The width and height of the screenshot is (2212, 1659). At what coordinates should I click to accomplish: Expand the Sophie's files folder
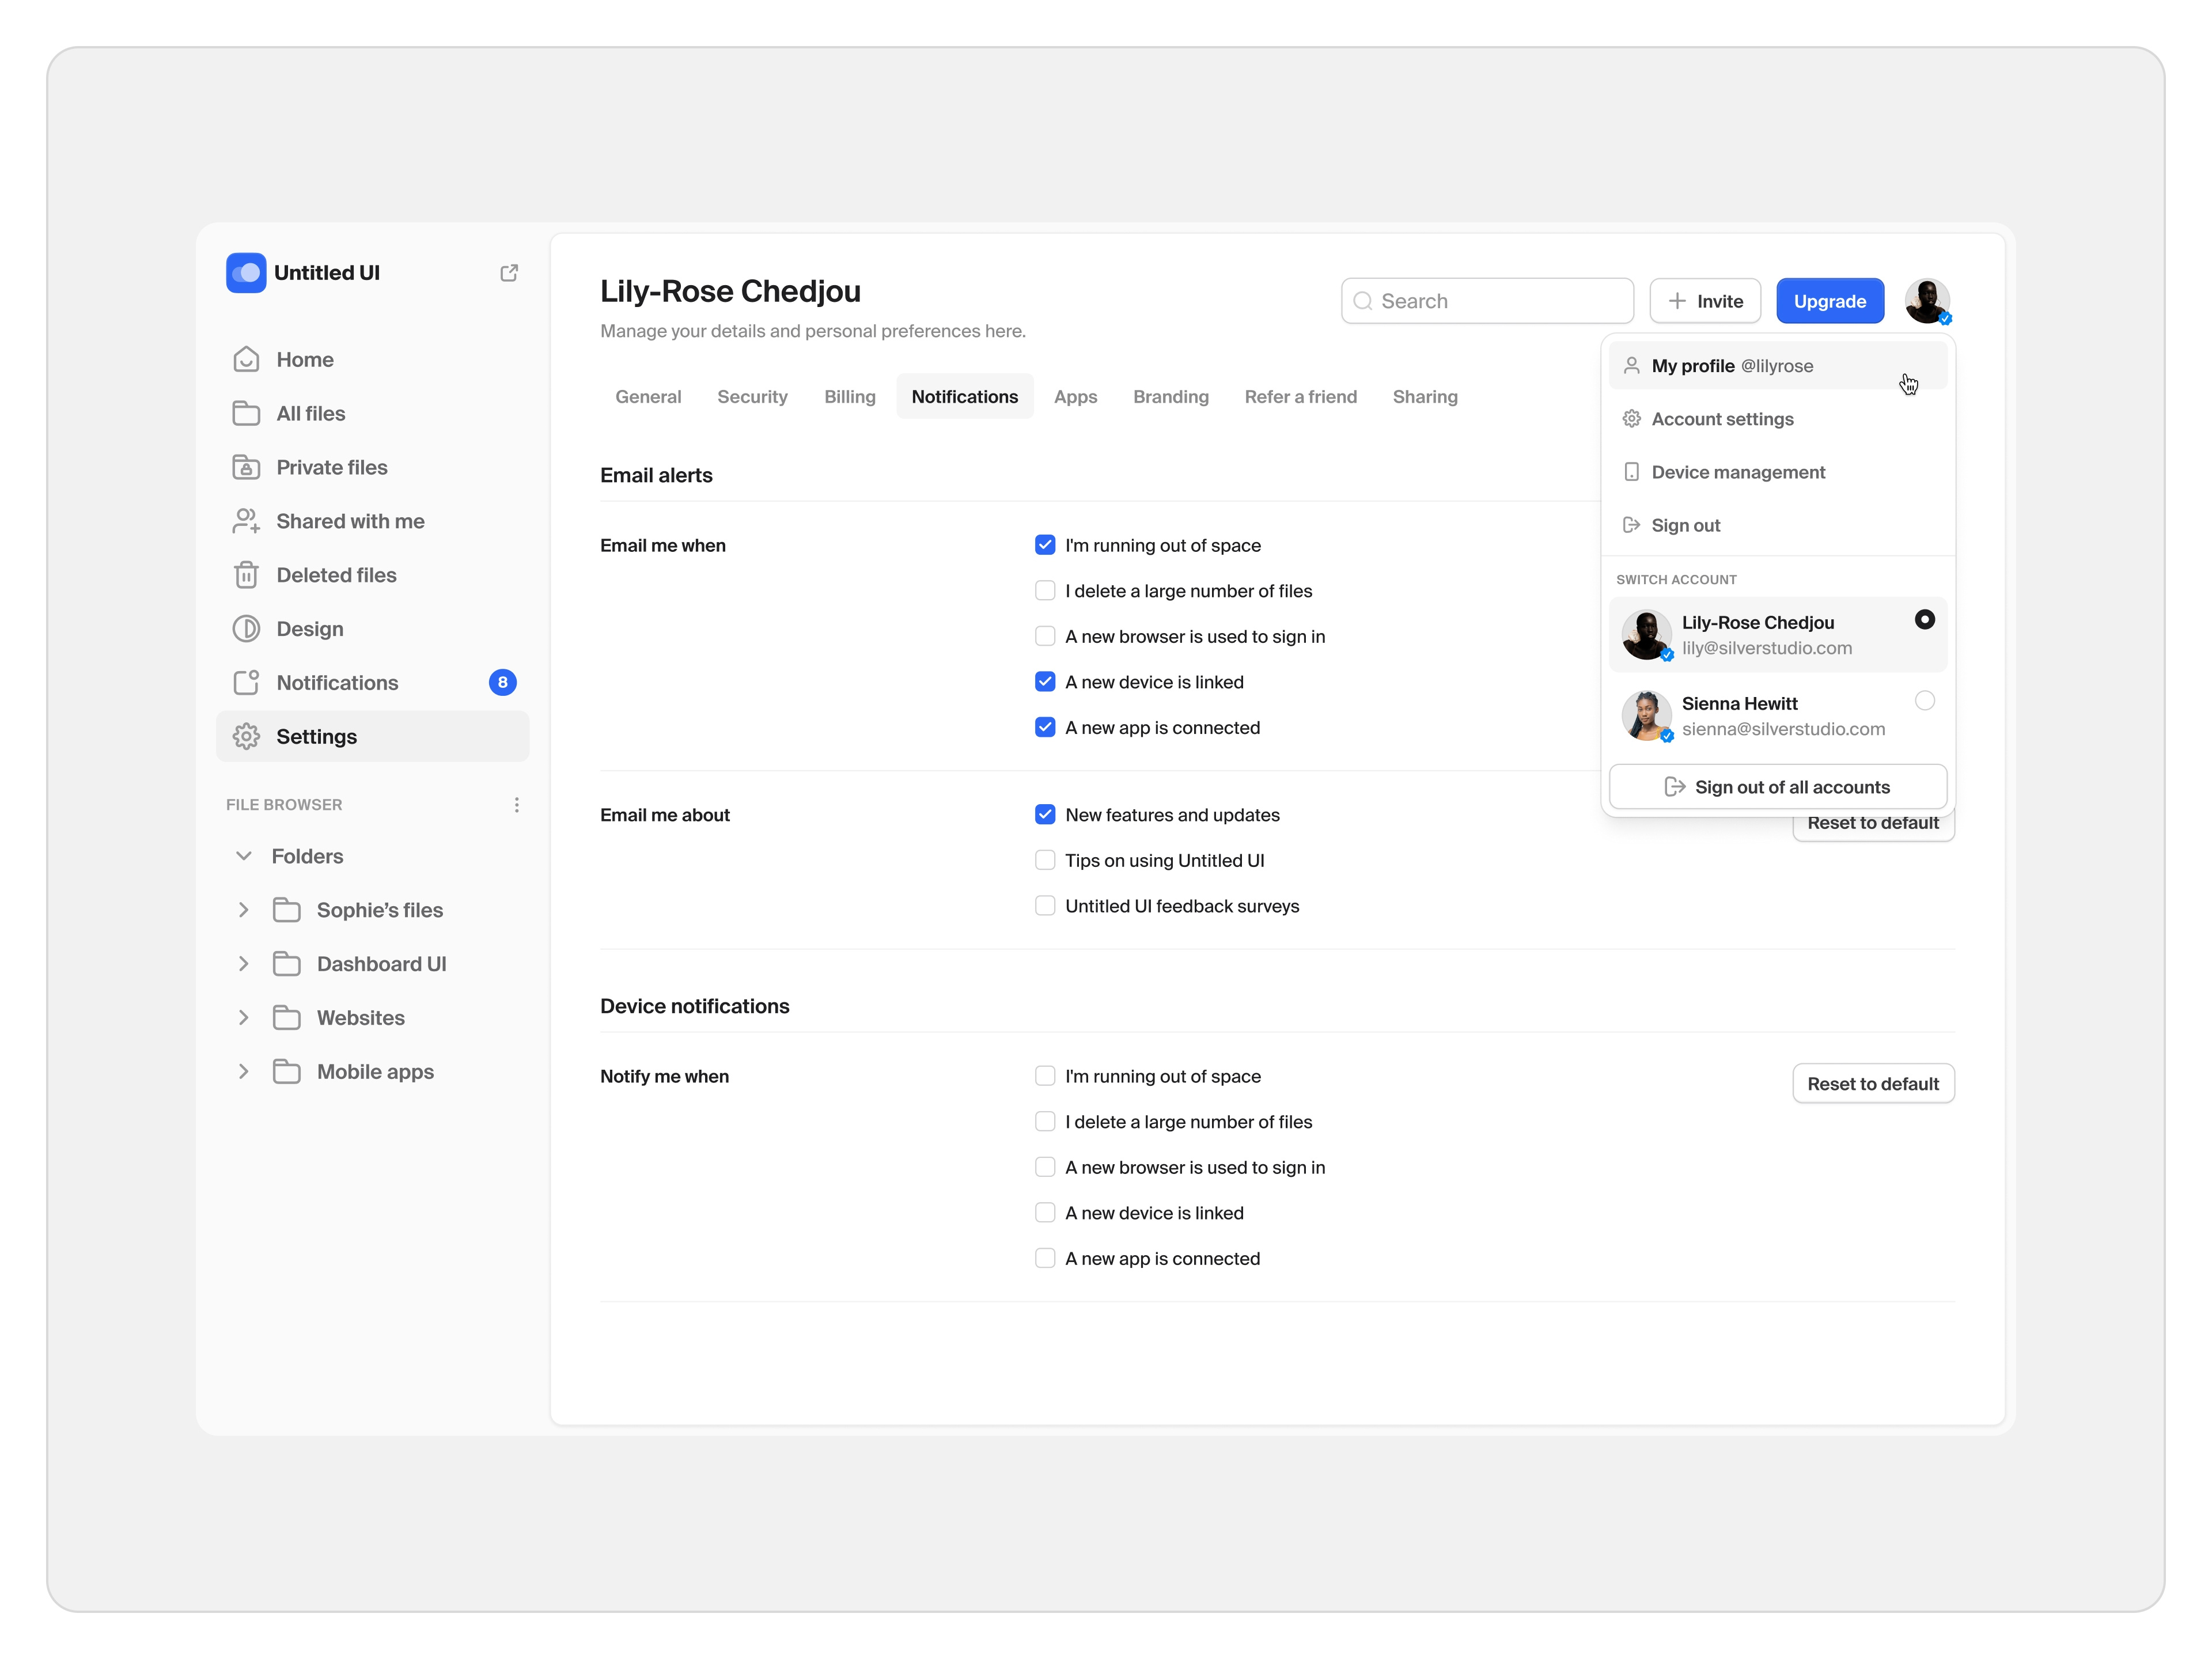(243, 910)
